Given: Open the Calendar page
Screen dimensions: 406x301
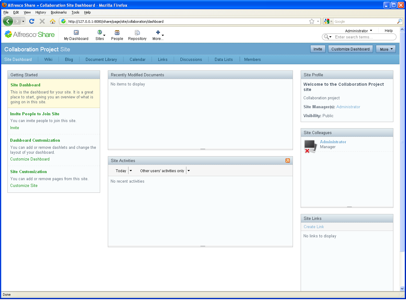Looking at the screenshot, I should (137, 59).
